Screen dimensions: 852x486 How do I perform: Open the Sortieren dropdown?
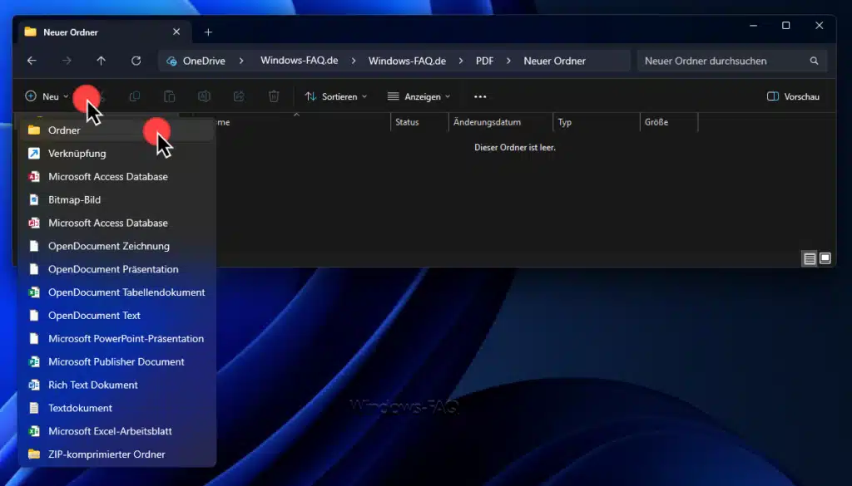(336, 96)
